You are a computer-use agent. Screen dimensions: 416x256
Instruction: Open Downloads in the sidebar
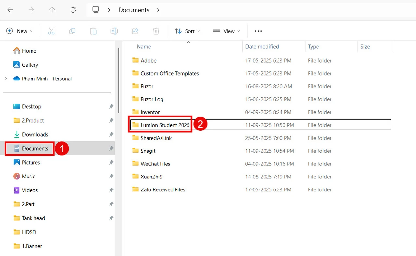[31, 134]
